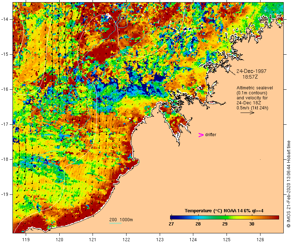Click the IMOS copyright timestamp text
This screenshot has width=293, height=243.
(288, 184)
